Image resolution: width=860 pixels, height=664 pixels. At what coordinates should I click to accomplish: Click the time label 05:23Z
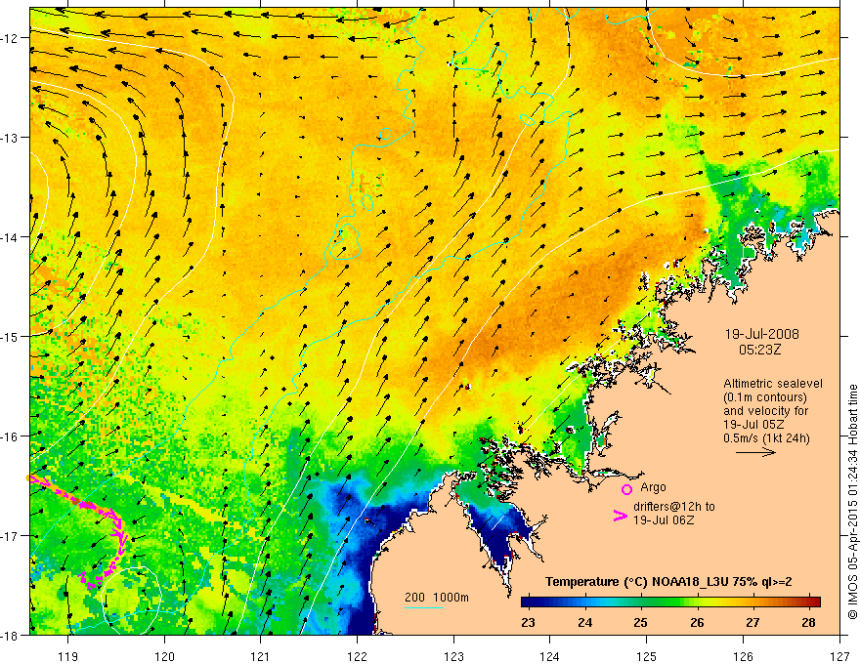pyautogui.click(x=759, y=350)
